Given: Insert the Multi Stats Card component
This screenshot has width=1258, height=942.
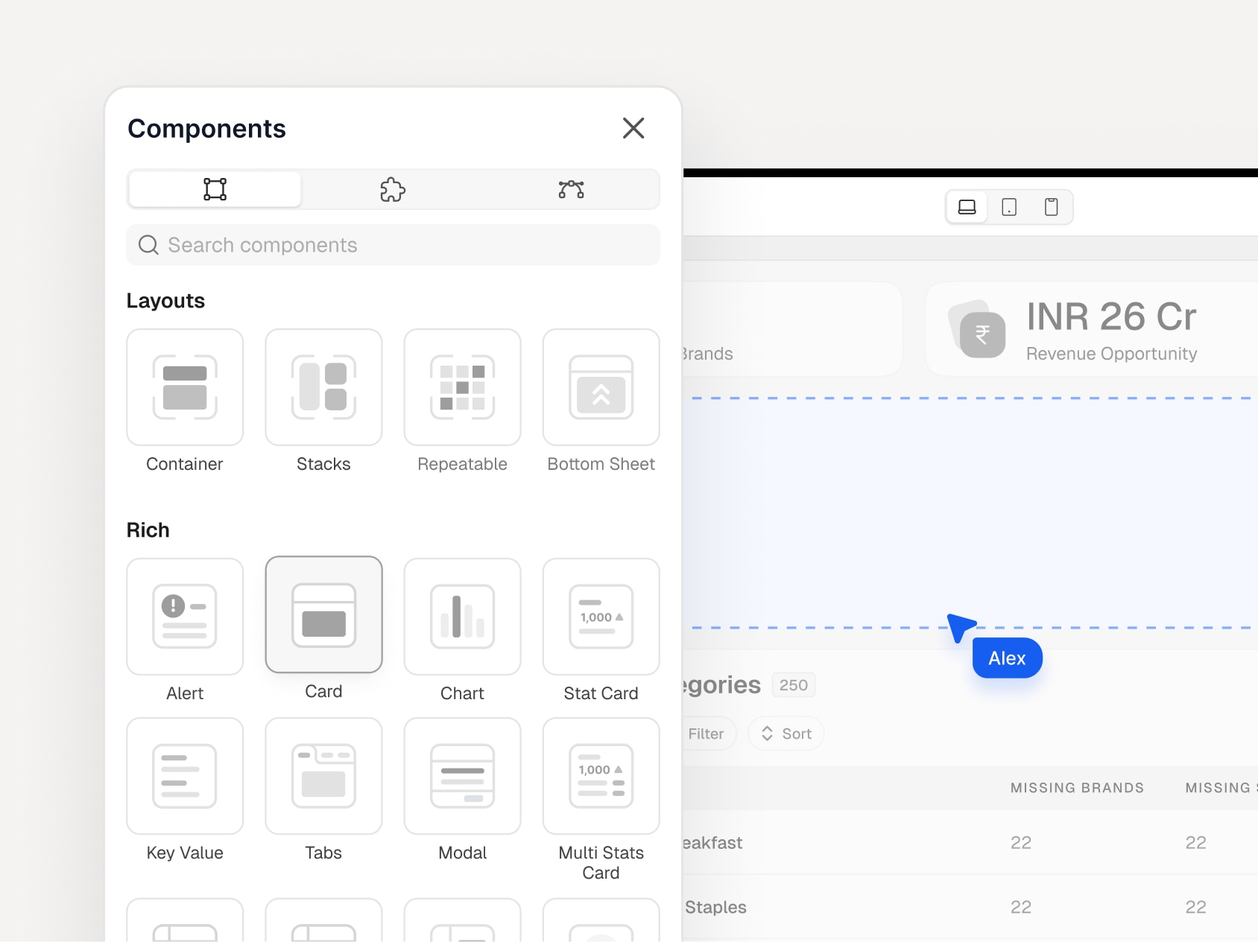Looking at the screenshot, I should 601,776.
